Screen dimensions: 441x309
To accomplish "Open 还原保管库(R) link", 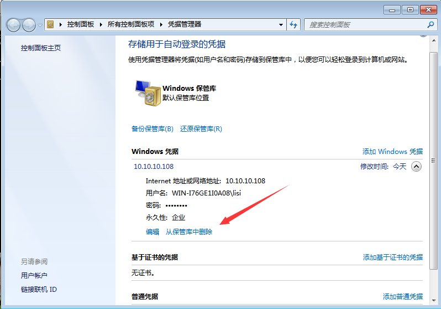I will click(201, 129).
